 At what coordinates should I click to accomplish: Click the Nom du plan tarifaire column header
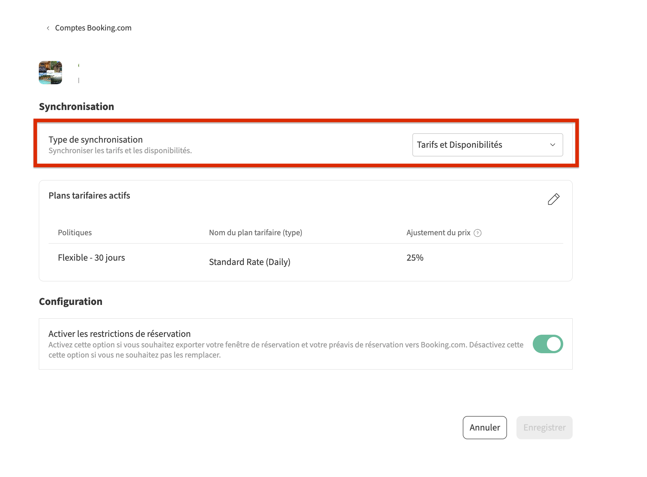(255, 233)
